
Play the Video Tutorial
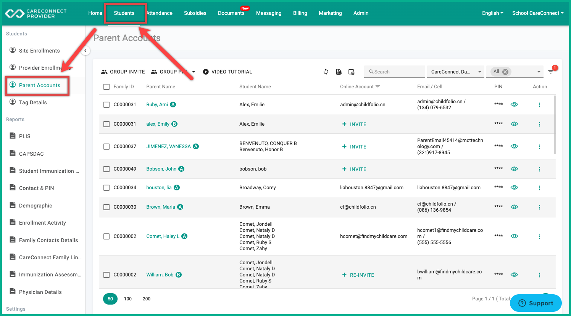[x=227, y=72]
